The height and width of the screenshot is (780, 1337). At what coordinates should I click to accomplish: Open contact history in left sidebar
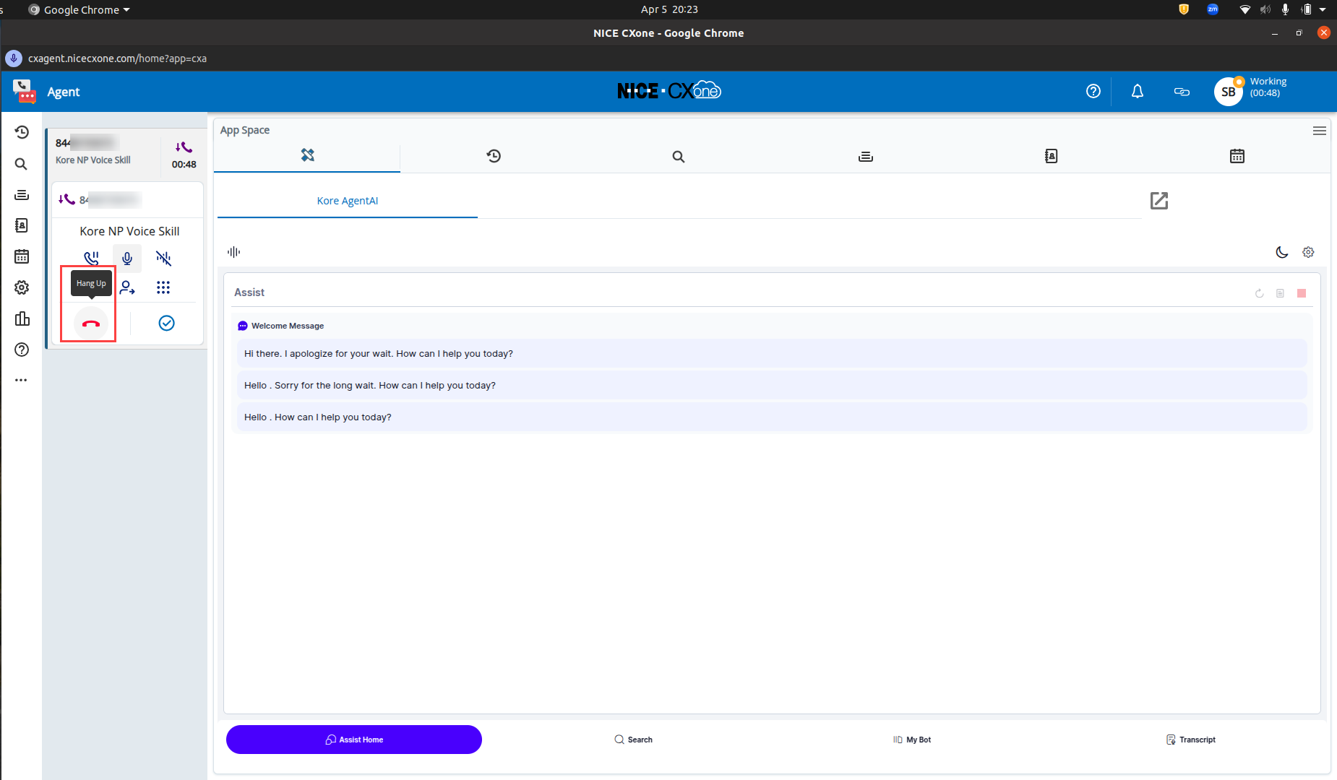(22, 132)
